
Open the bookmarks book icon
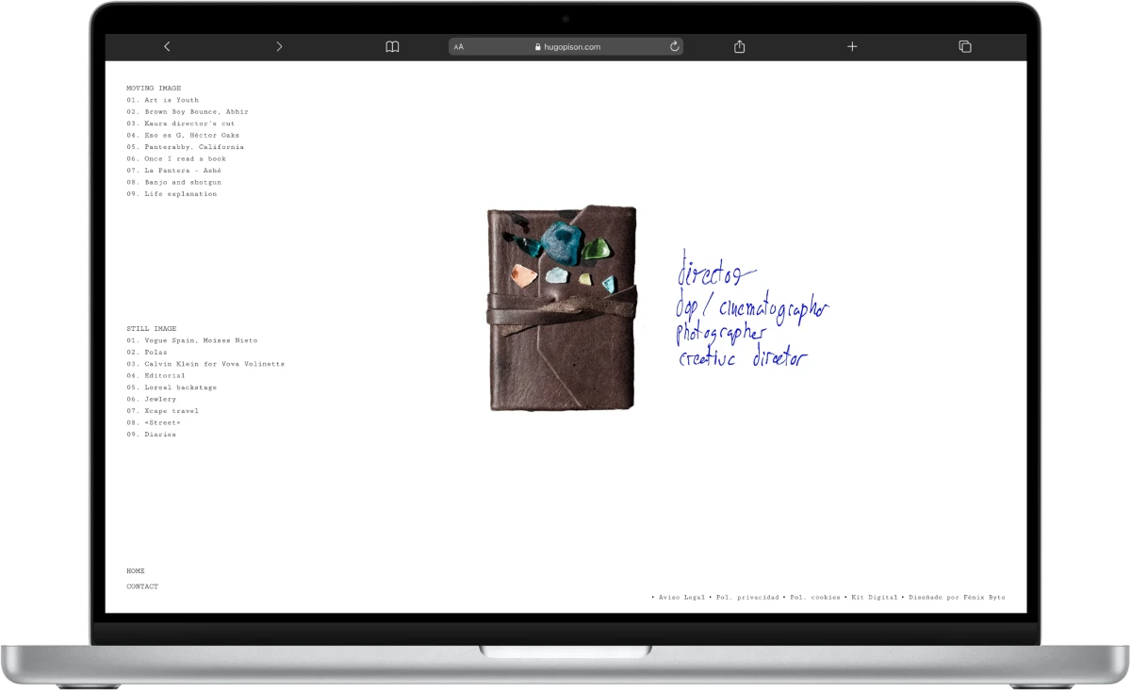[392, 46]
